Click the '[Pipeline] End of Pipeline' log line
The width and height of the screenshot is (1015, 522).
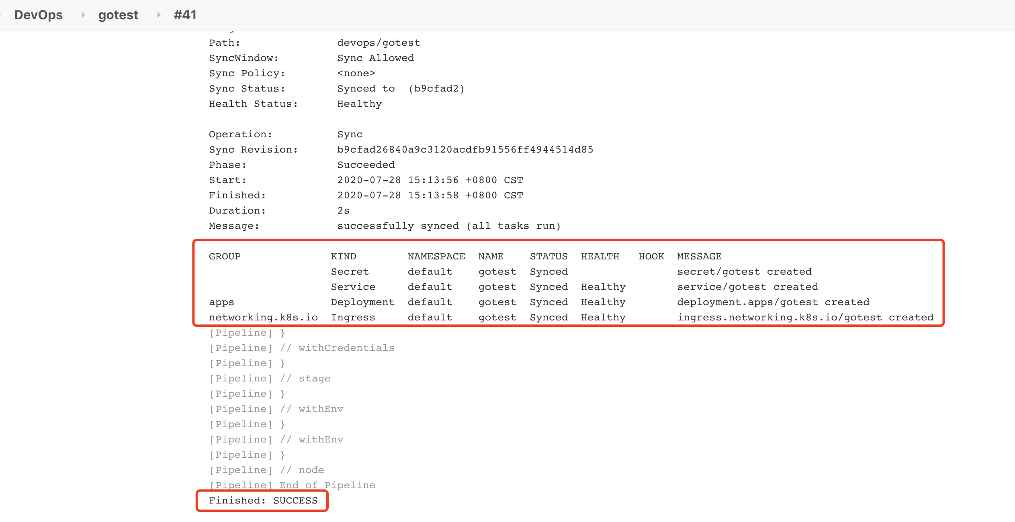click(x=292, y=485)
